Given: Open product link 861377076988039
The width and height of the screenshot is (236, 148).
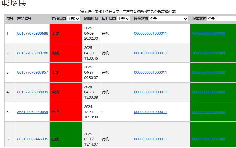Looking at the screenshot, I should point(32,92).
